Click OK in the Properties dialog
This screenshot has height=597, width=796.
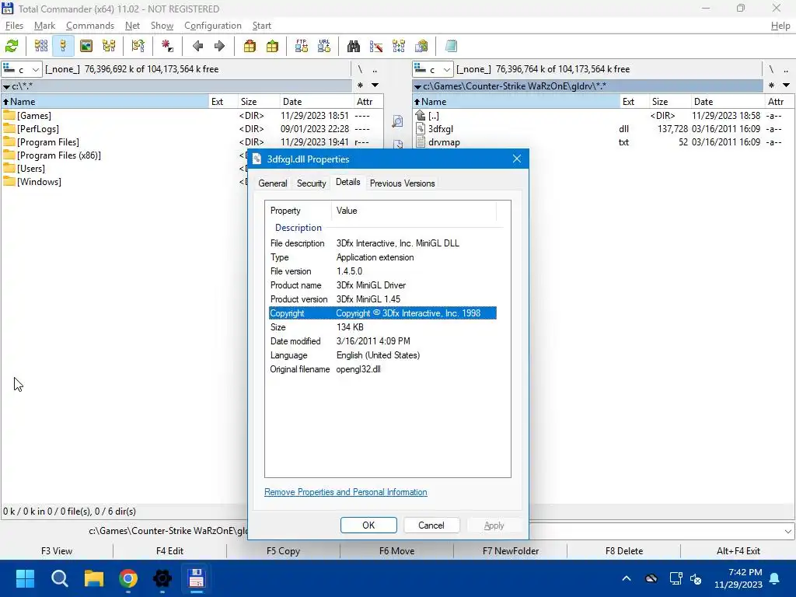(x=368, y=525)
